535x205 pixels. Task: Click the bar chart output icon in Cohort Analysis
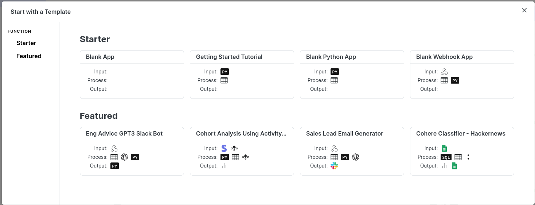224,166
